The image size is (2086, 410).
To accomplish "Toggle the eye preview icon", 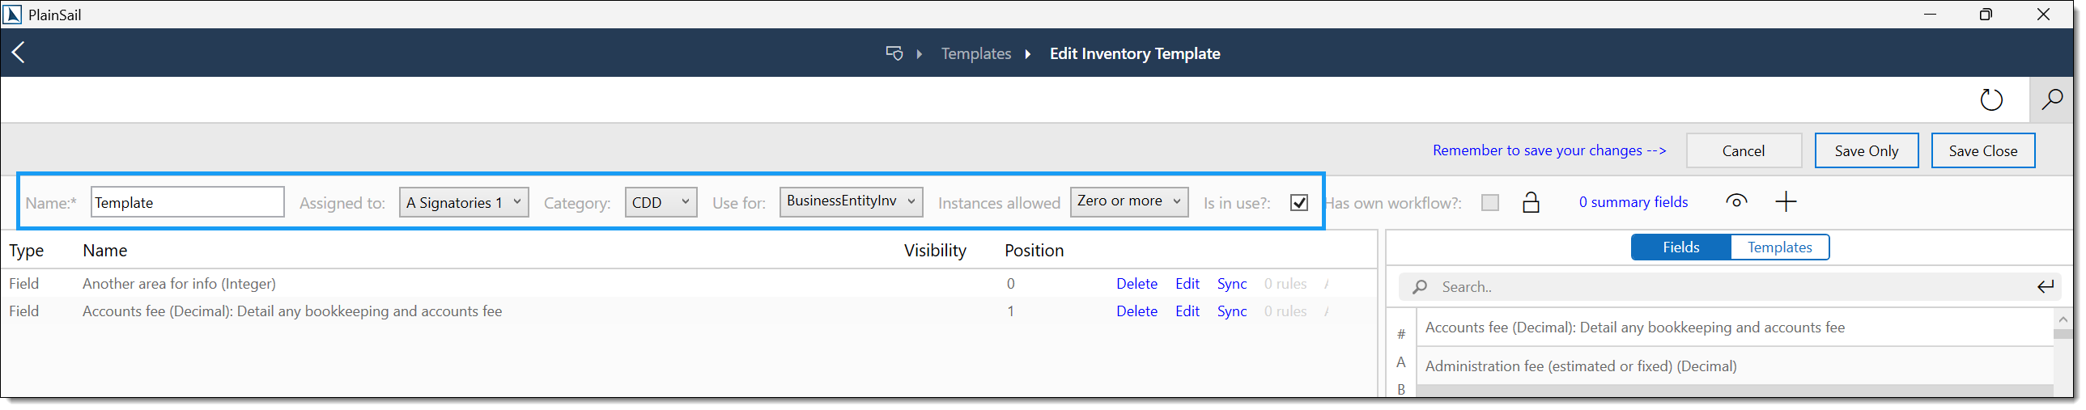I will tap(1736, 201).
